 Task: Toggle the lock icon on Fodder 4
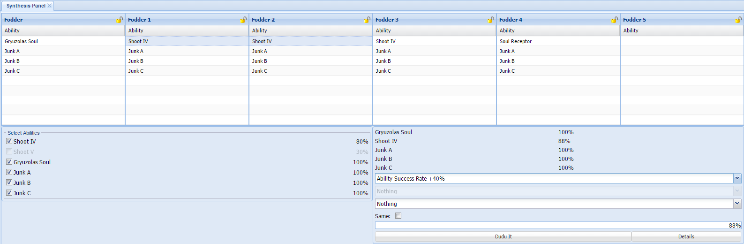[x=615, y=20]
